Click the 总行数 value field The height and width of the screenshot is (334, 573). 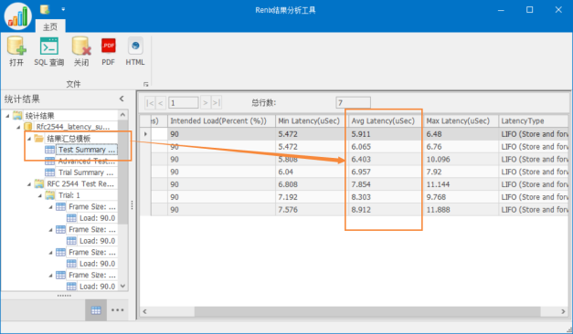[x=353, y=102]
